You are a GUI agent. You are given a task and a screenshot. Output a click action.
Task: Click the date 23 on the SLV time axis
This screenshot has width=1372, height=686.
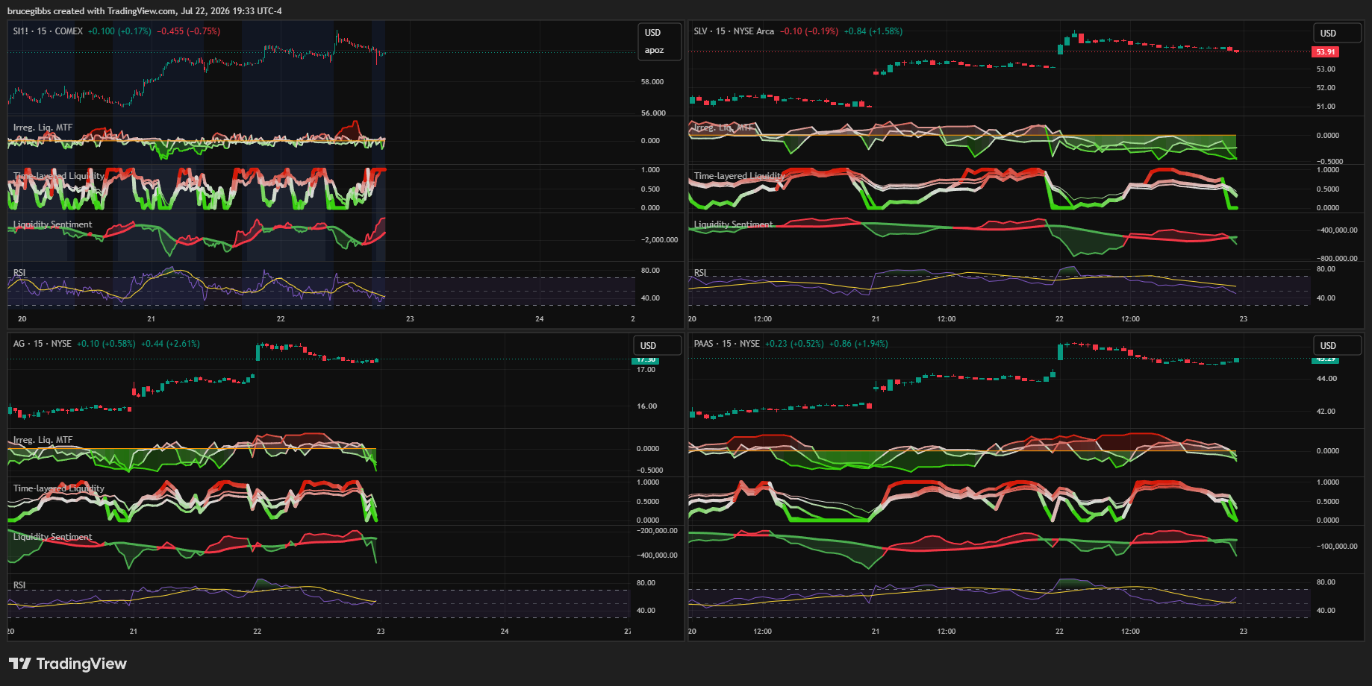(1244, 319)
